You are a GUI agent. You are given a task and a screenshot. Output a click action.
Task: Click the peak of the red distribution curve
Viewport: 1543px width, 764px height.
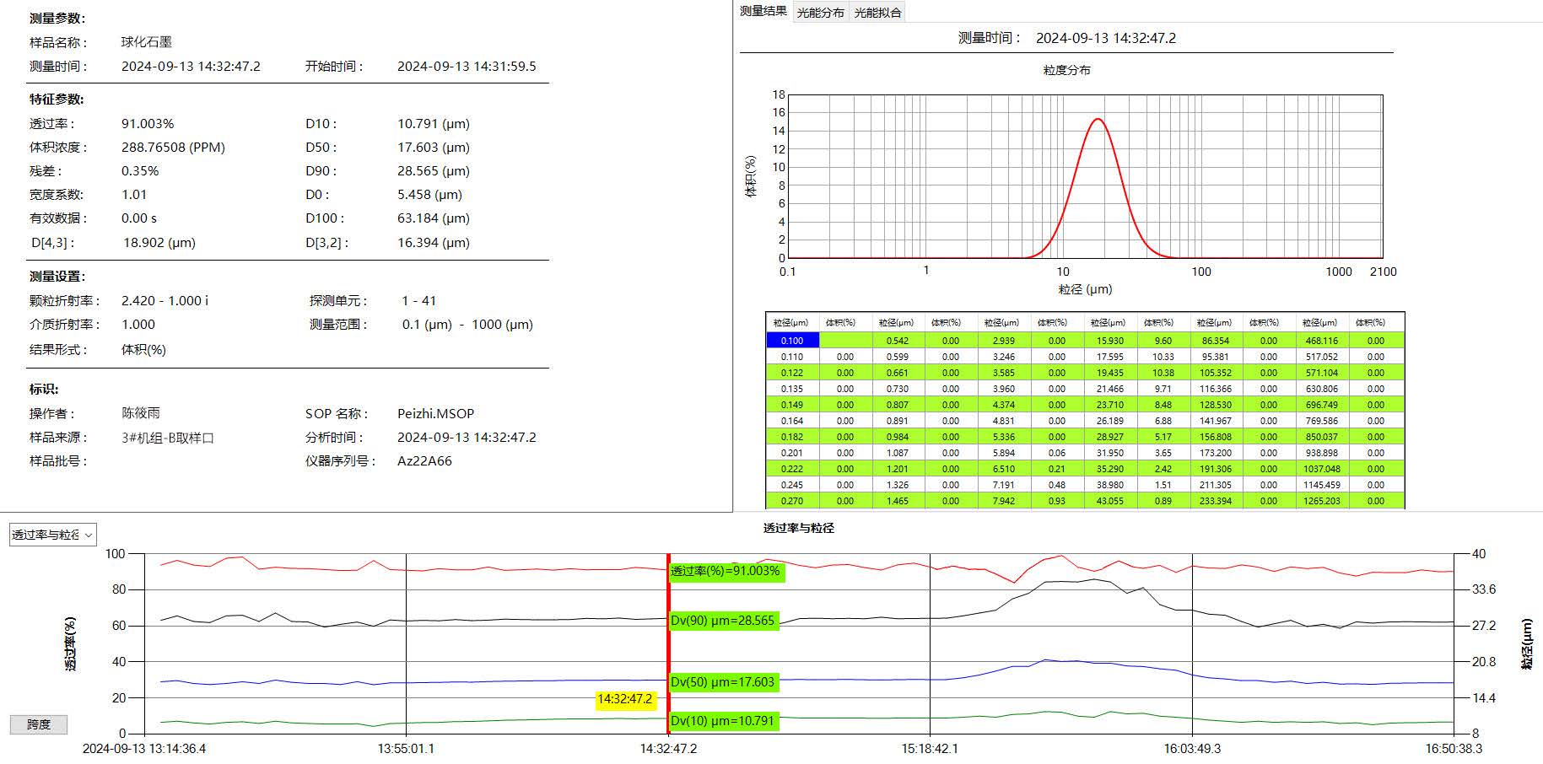coord(1098,119)
